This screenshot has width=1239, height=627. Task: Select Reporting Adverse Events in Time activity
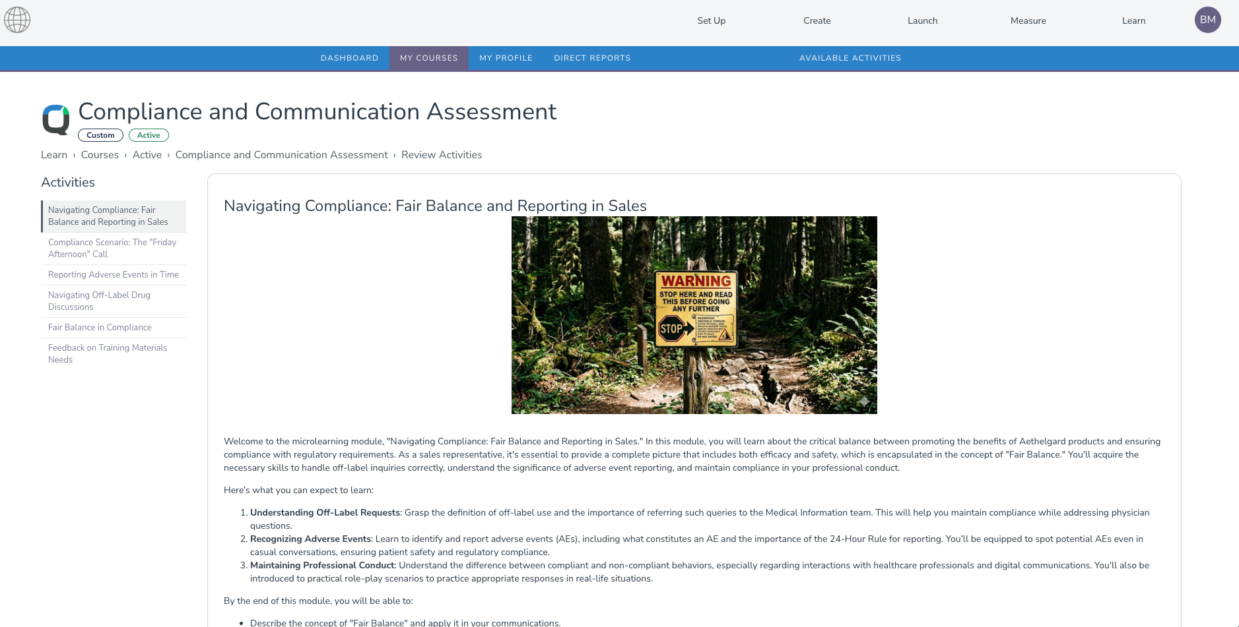pos(114,275)
